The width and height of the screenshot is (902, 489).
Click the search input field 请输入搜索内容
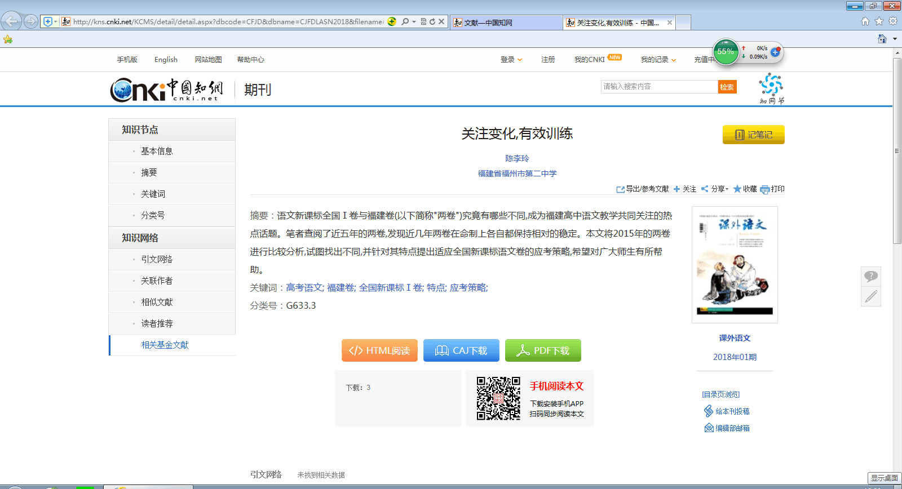(658, 87)
